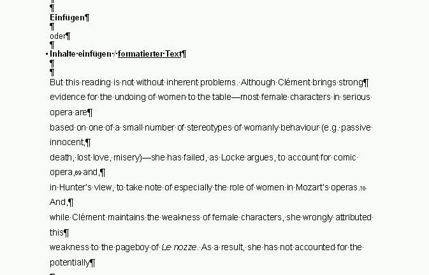Click the bold heading 'Einfügen'
The image size is (429, 275).
pos(67,18)
